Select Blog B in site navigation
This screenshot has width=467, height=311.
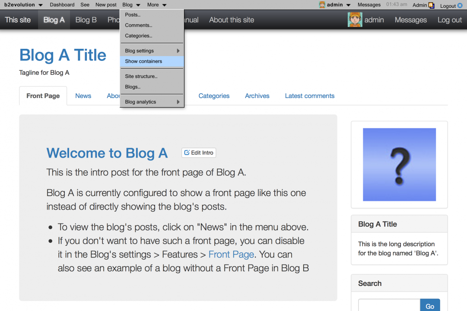click(86, 20)
